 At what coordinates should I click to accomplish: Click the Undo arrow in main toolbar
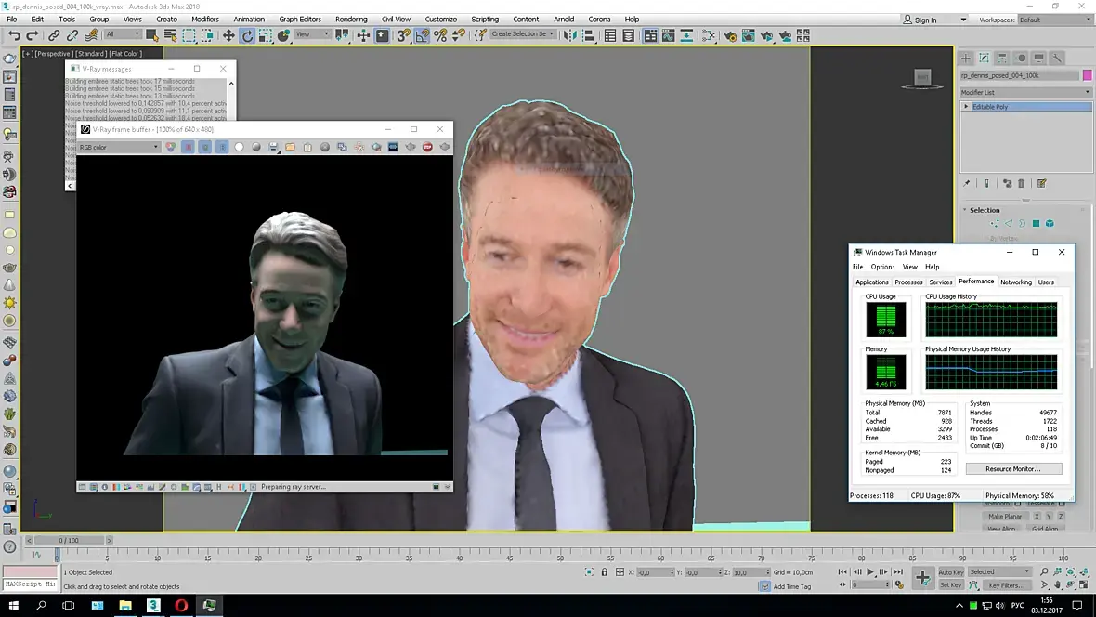point(14,35)
